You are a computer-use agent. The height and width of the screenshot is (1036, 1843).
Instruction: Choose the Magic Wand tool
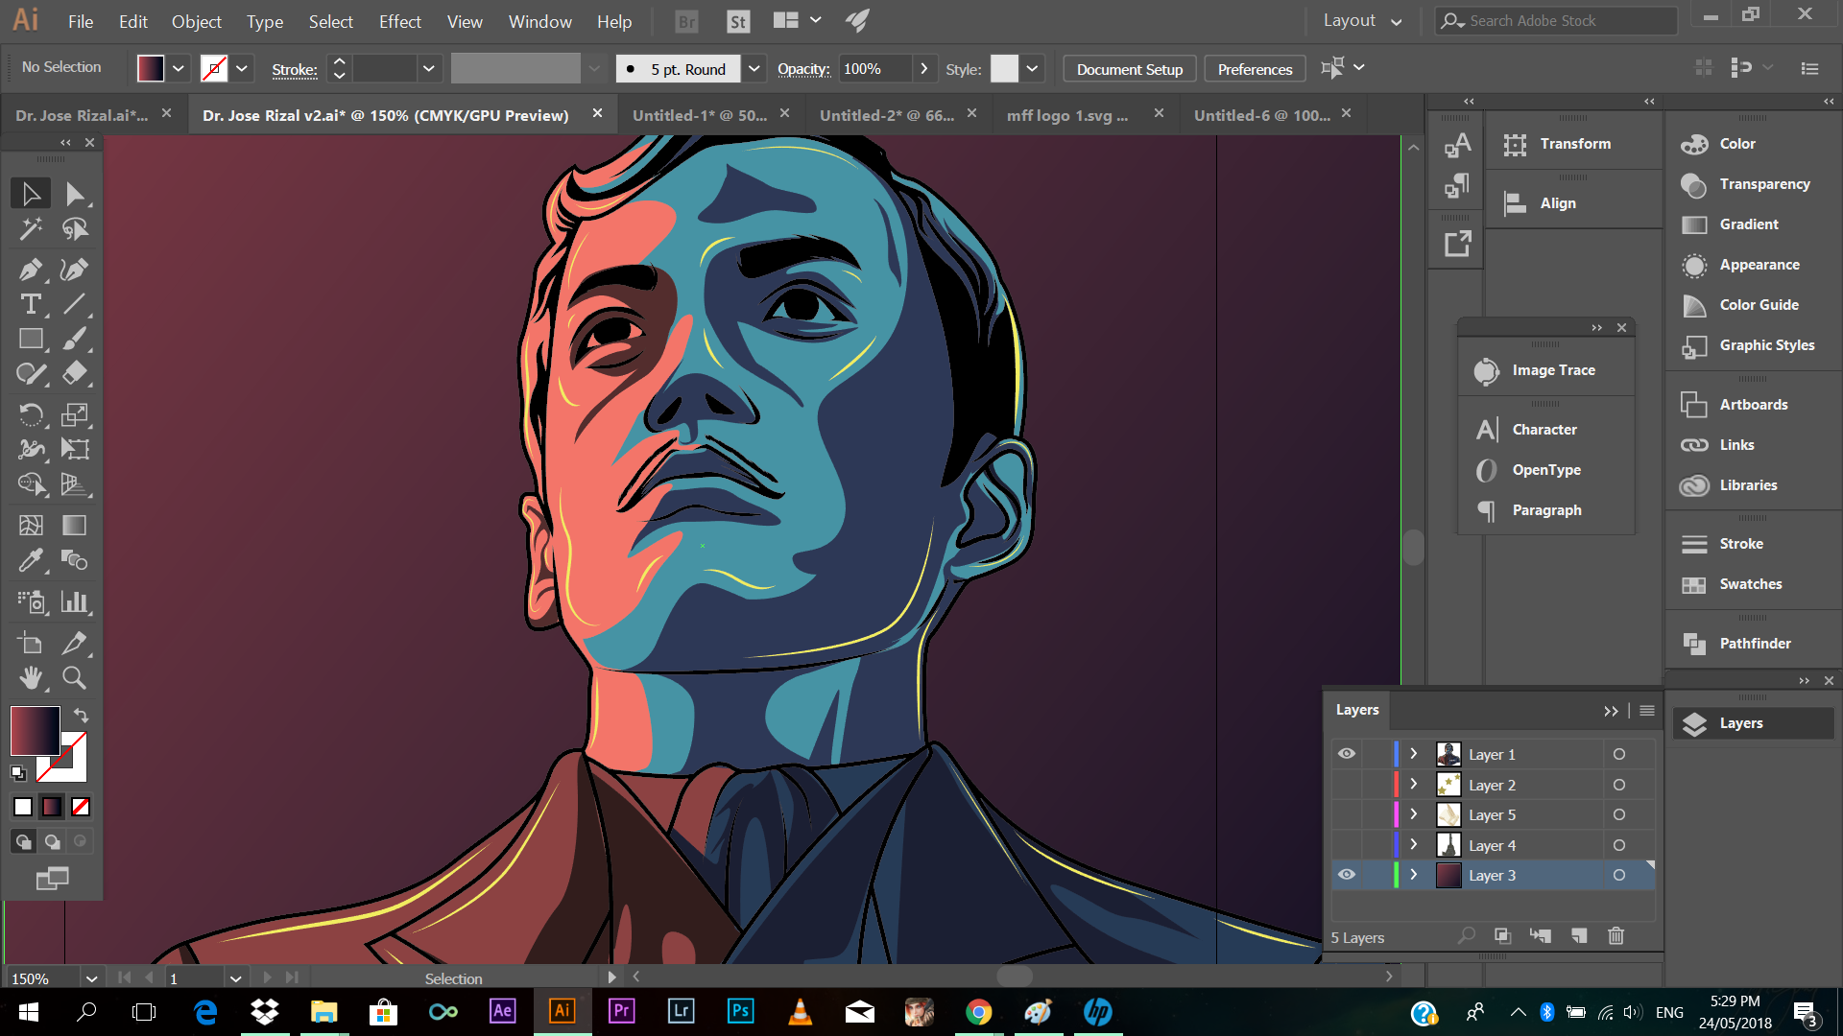click(31, 228)
